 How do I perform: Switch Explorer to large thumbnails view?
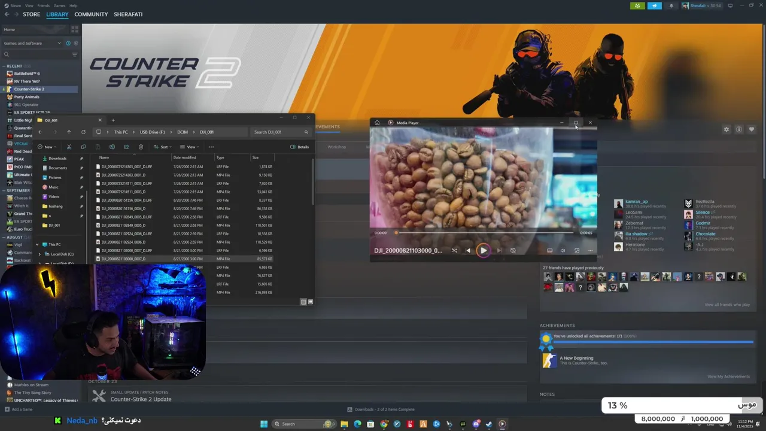tap(310, 302)
